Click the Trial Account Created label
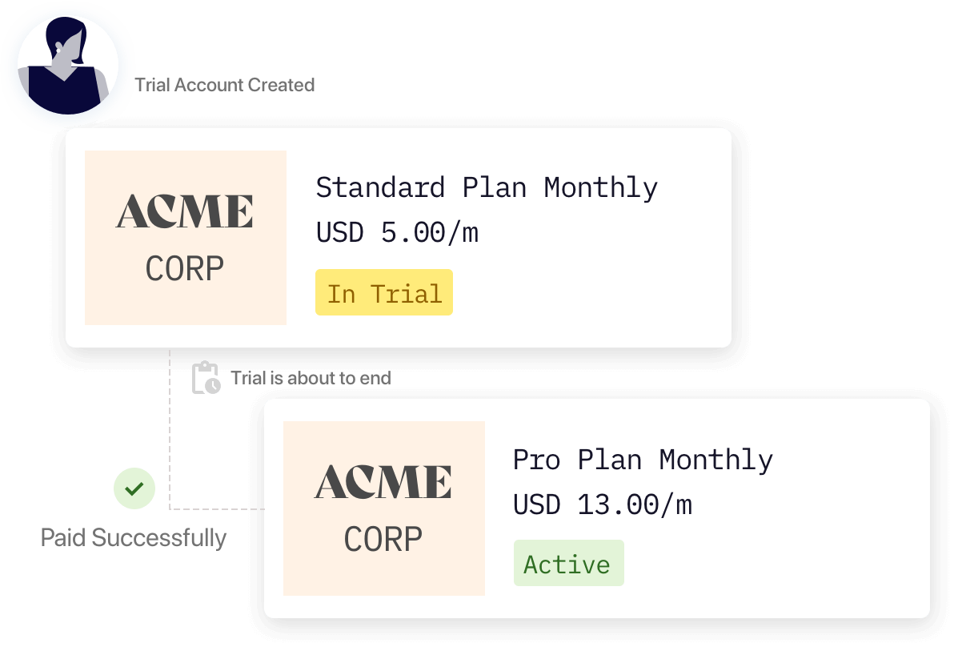 pos(225,85)
